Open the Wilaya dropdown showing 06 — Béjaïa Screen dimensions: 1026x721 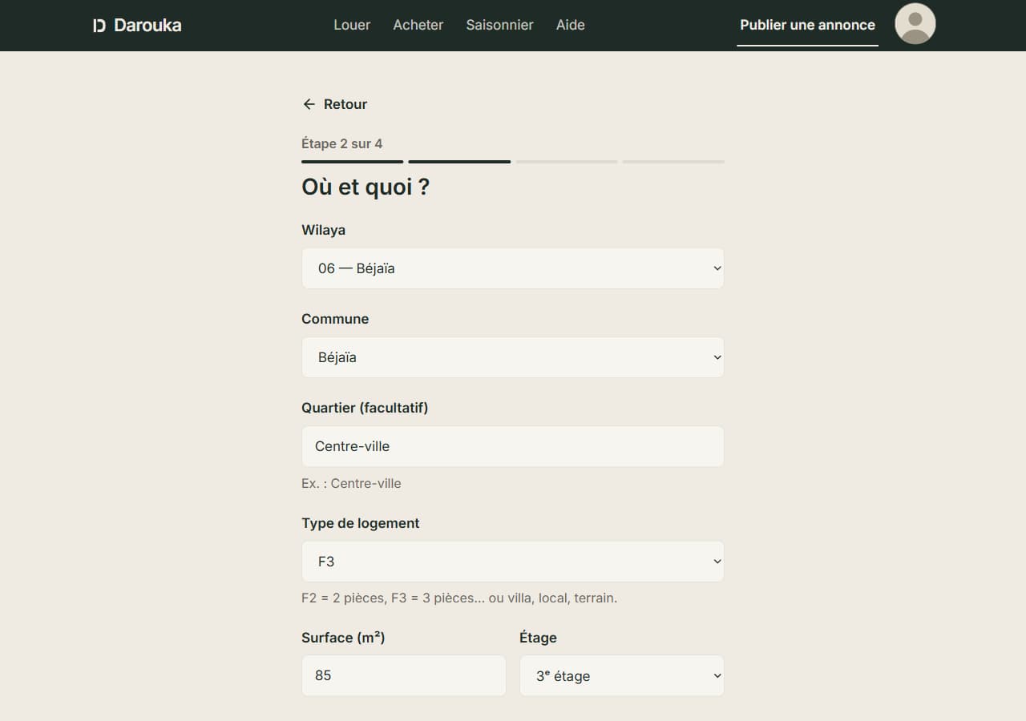pyautogui.click(x=513, y=268)
